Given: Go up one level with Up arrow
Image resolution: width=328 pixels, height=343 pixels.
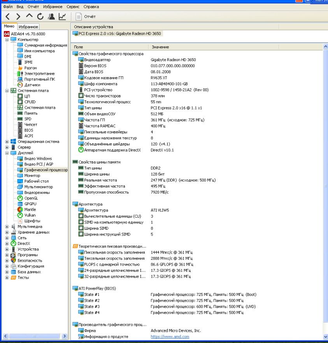Looking at the screenshot, I should (x=29, y=16).
